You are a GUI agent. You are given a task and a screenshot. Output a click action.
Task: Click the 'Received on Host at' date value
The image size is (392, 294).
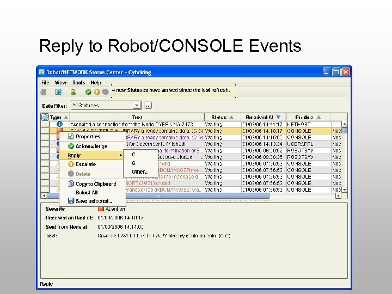point(120,218)
